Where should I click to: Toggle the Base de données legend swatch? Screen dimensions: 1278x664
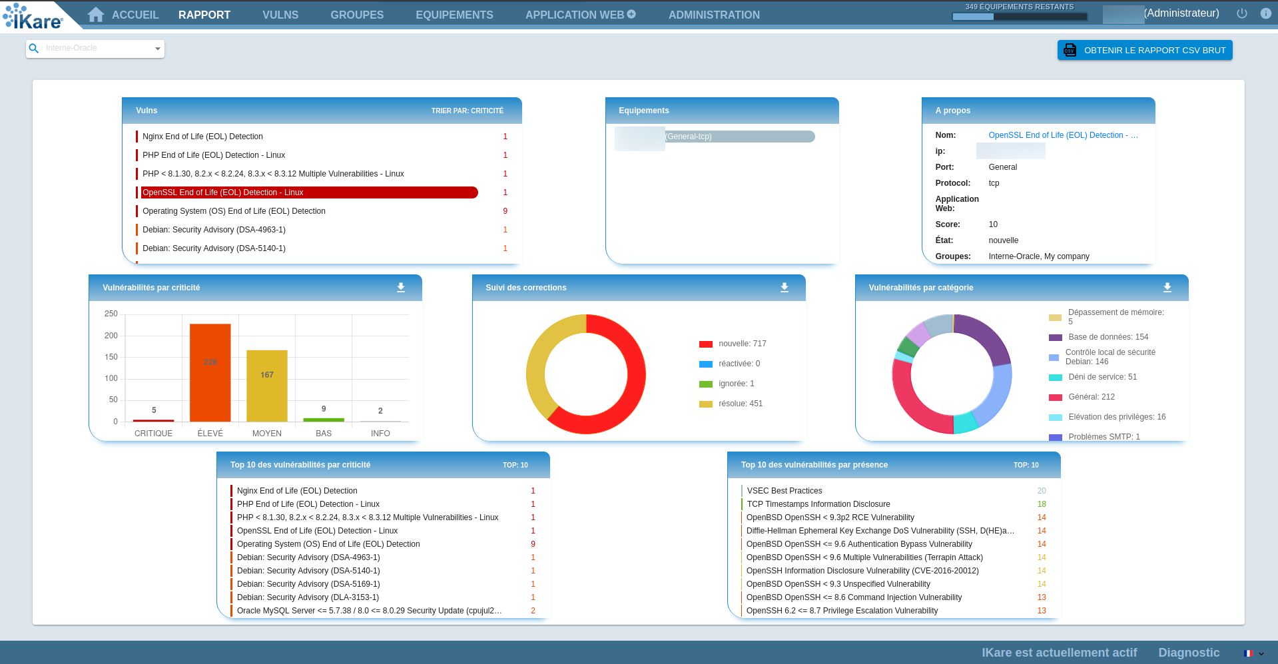pyautogui.click(x=1056, y=338)
